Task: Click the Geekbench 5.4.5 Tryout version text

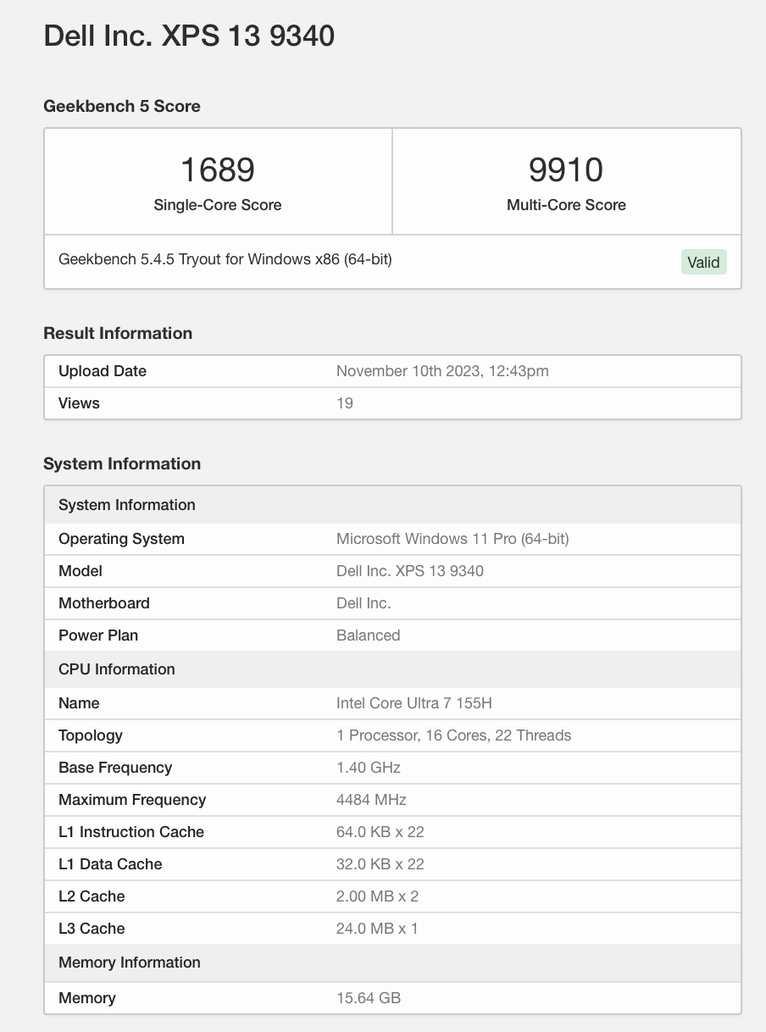Action: click(x=225, y=259)
